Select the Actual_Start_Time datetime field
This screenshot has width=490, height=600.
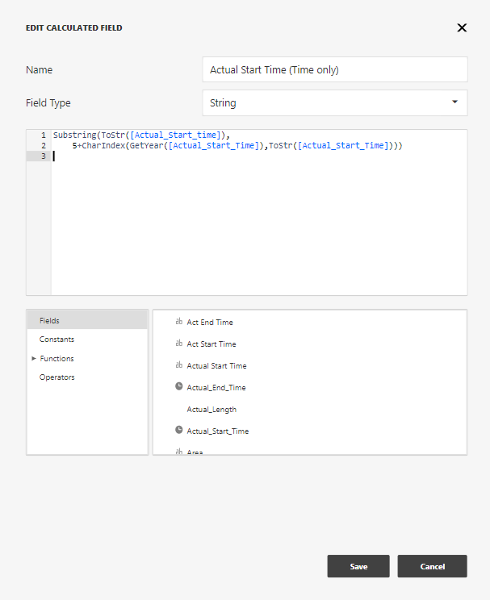point(218,431)
